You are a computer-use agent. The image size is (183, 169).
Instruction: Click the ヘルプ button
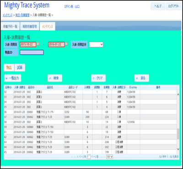(158, 6)
